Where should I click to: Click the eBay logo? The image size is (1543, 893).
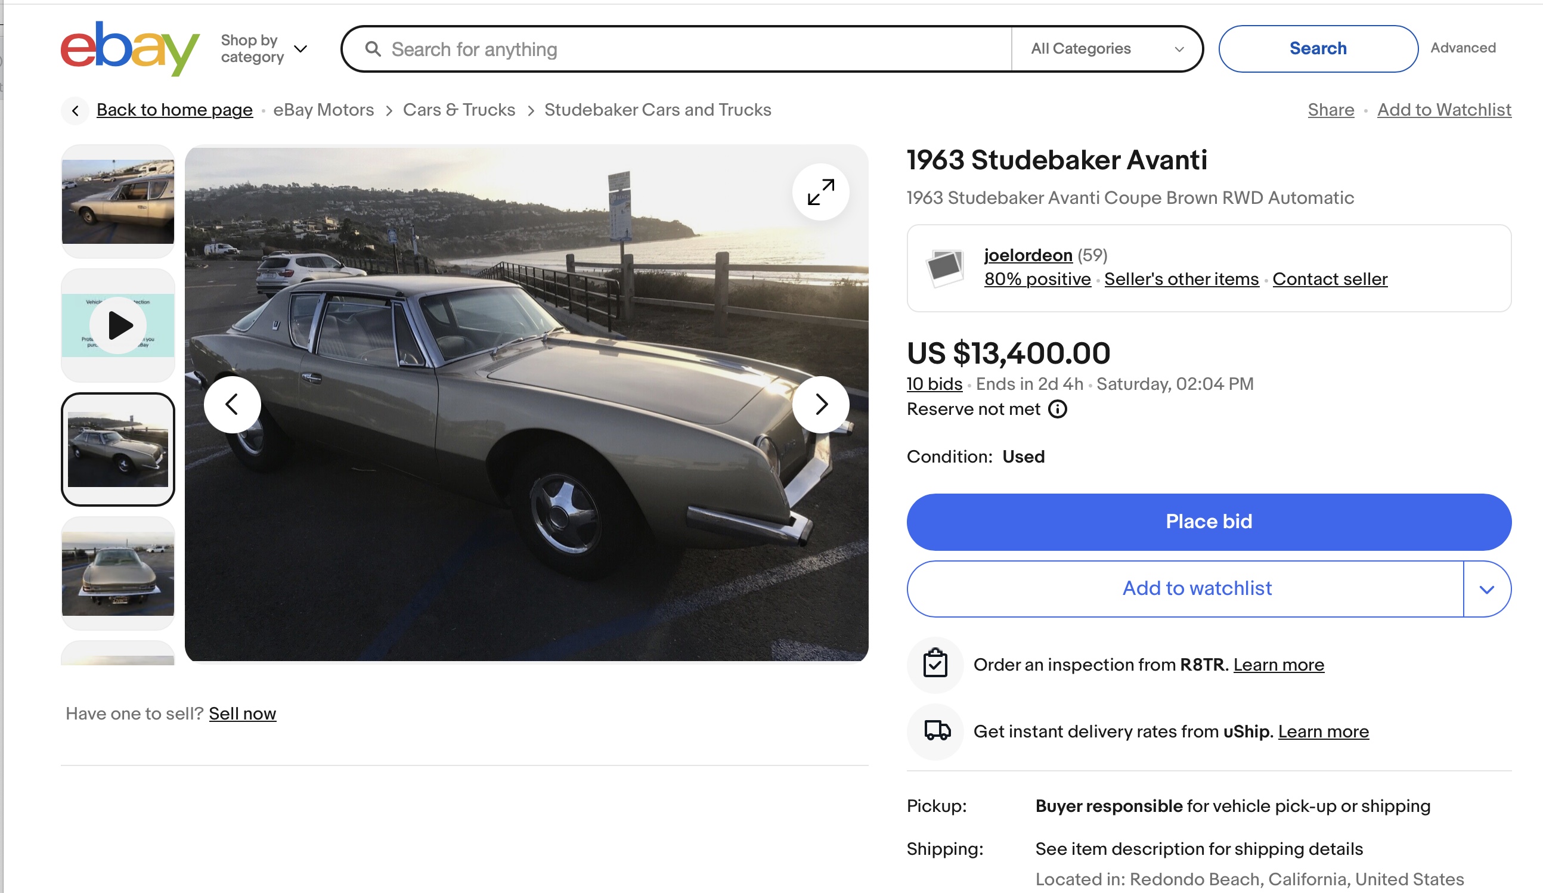tap(130, 49)
